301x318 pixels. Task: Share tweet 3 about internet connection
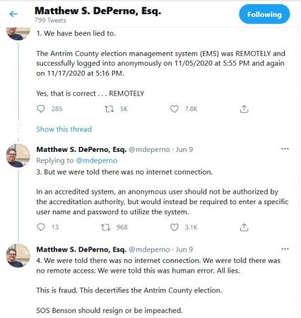pyautogui.click(x=244, y=227)
